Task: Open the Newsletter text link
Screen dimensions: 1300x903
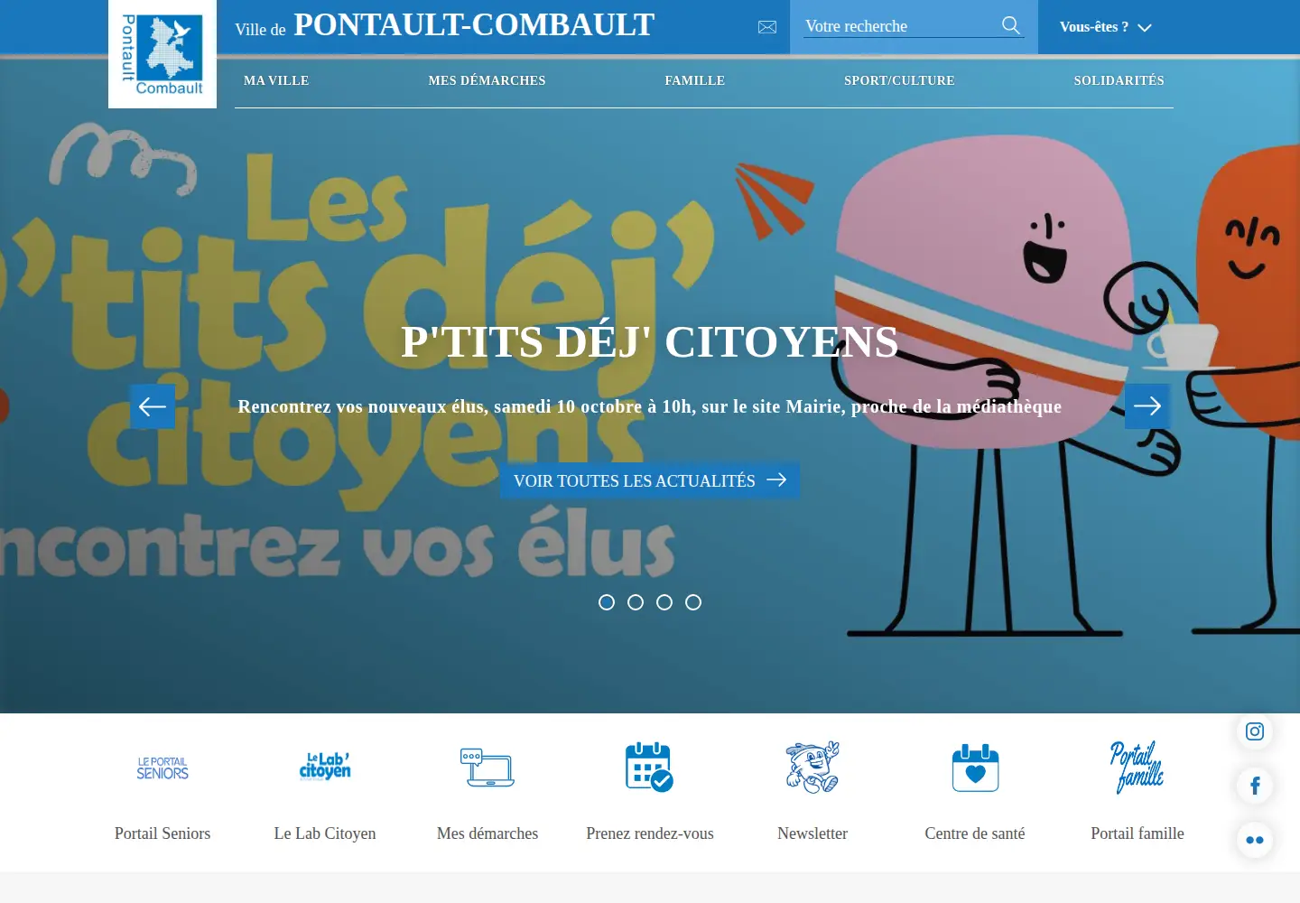Action: coord(812,833)
